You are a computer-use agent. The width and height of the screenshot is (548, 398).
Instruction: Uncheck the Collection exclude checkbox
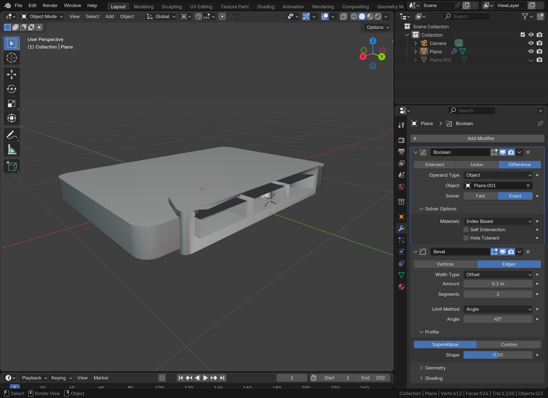(x=522, y=35)
